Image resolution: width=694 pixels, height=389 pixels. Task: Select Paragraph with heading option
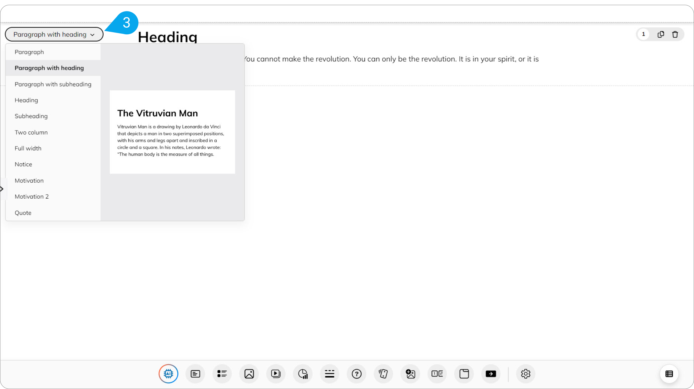(53, 68)
